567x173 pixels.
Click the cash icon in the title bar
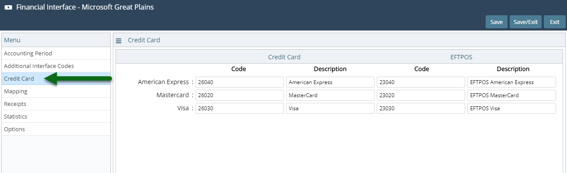(x=8, y=7)
